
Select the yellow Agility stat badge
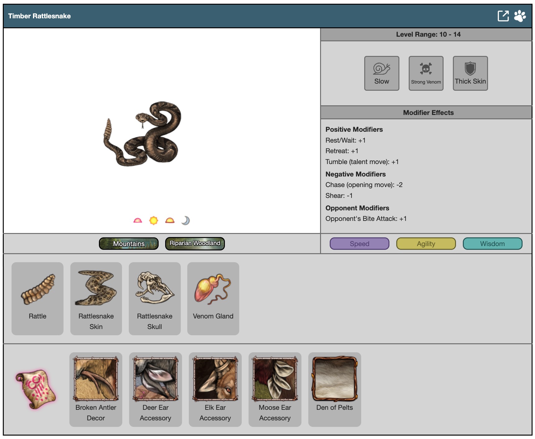pos(426,244)
